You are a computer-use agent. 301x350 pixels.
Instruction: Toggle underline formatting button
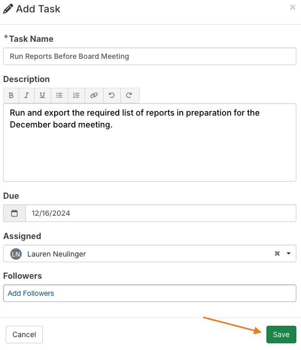pyautogui.click(x=42, y=96)
